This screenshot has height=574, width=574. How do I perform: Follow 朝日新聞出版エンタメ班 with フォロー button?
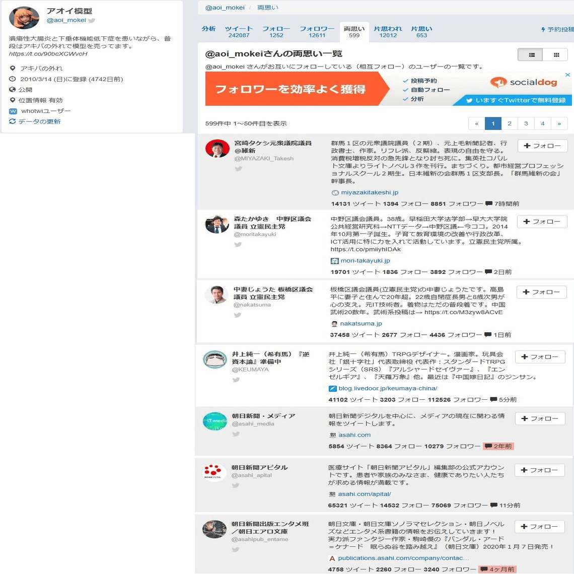(x=539, y=526)
